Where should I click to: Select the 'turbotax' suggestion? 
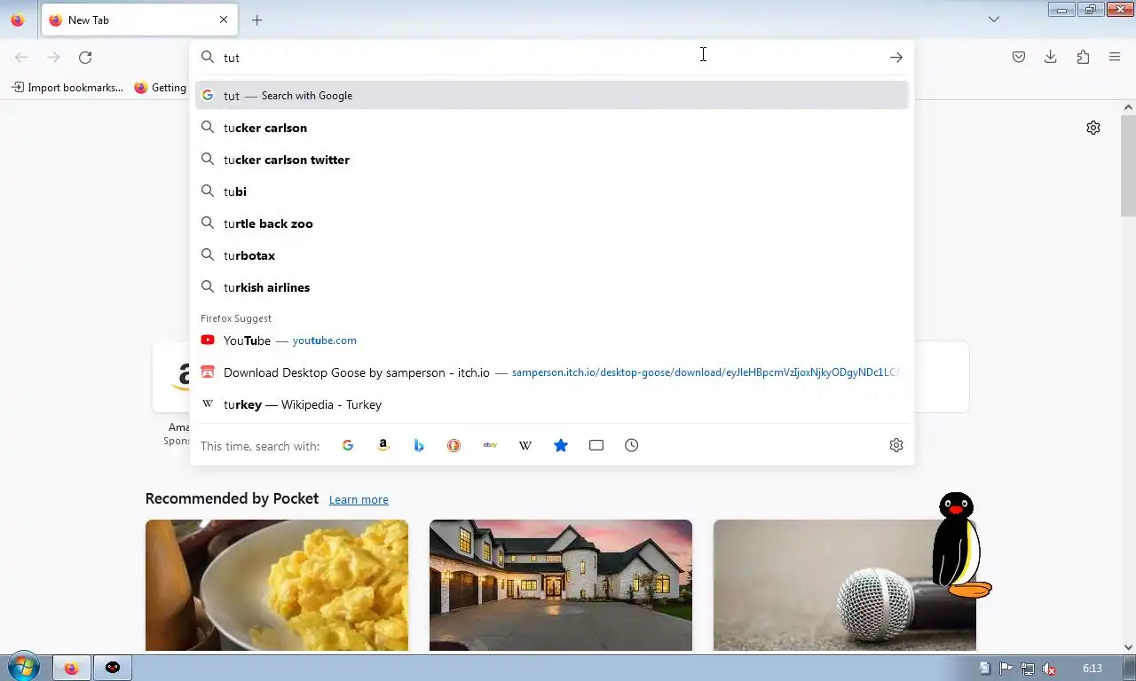pyautogui.click(x=552, y=255)
